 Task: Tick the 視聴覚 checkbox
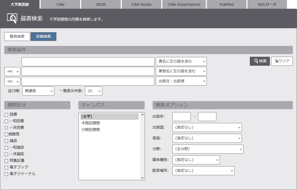6,134
